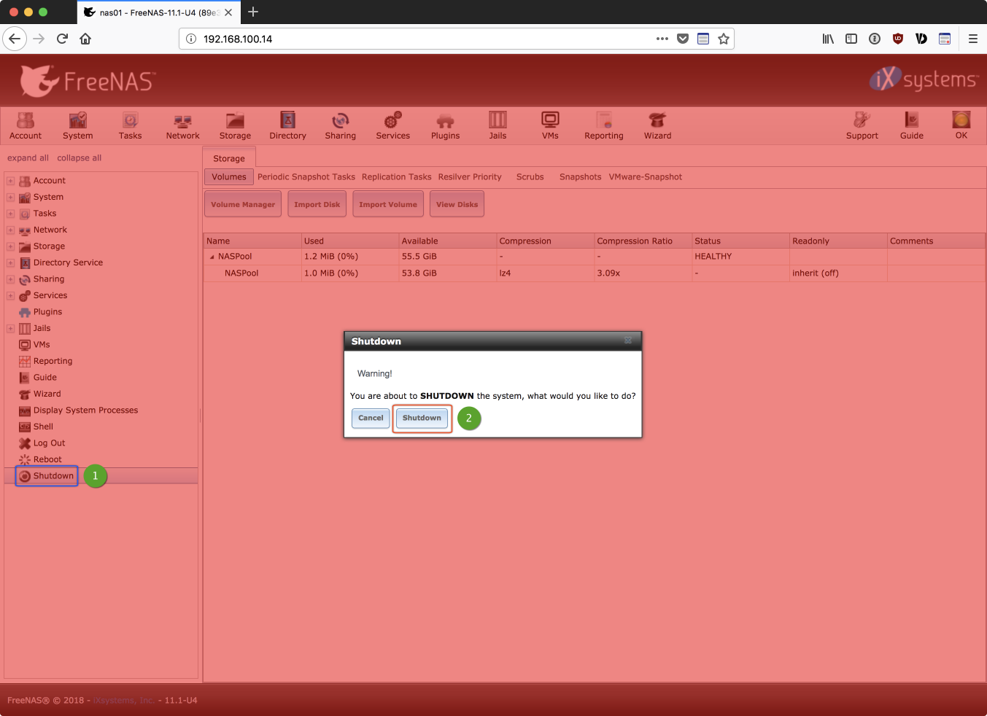Launch the Wizard from top toolbar
The height and width of the screenshot is (716, 987).
(657, 125)
